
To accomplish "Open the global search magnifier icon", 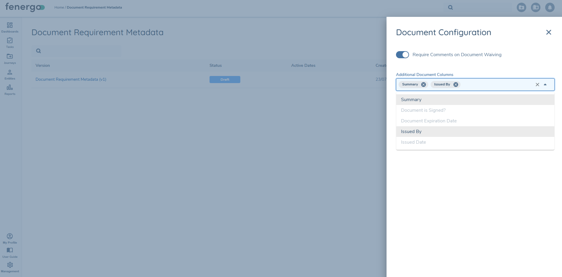I will click(450, 7).
